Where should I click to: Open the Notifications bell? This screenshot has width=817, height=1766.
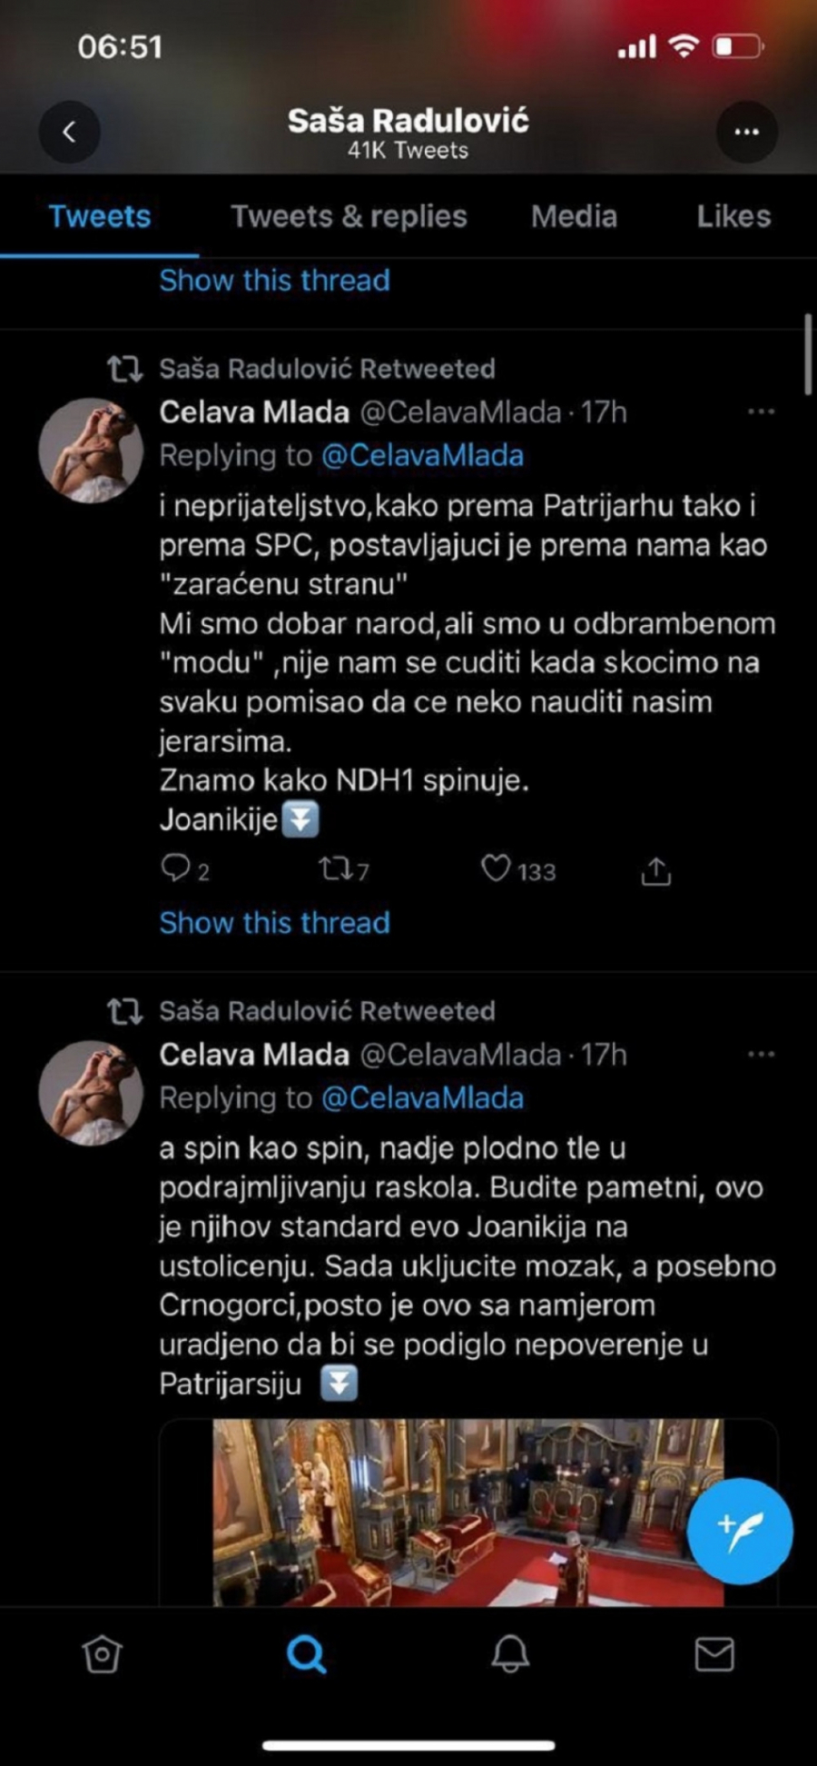510,1654
